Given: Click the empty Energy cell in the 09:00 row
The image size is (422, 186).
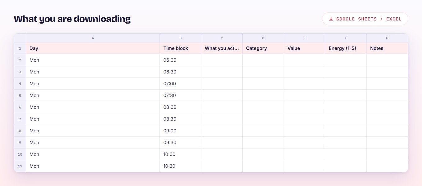Looking at the screenshot, I should point(346,131).
